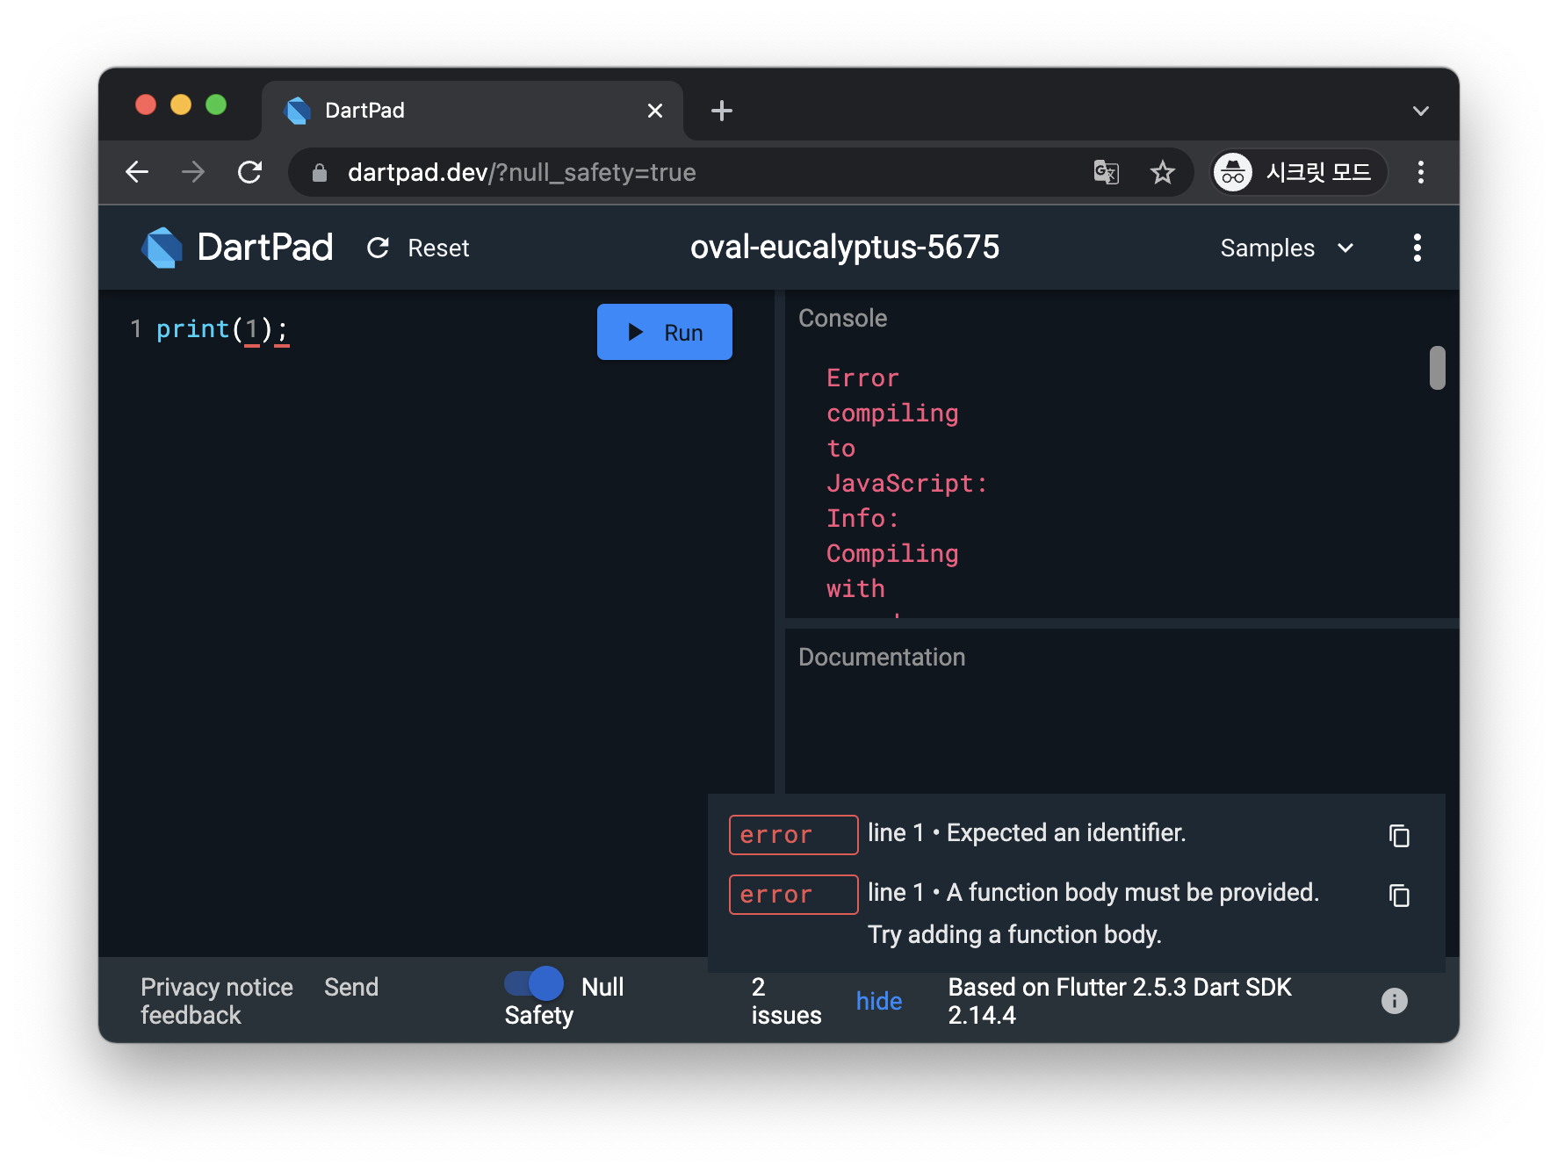
Task: Click the oval-eucalyptus-5675 pad title
Action: pyautogui.click(x=845, y=248)
